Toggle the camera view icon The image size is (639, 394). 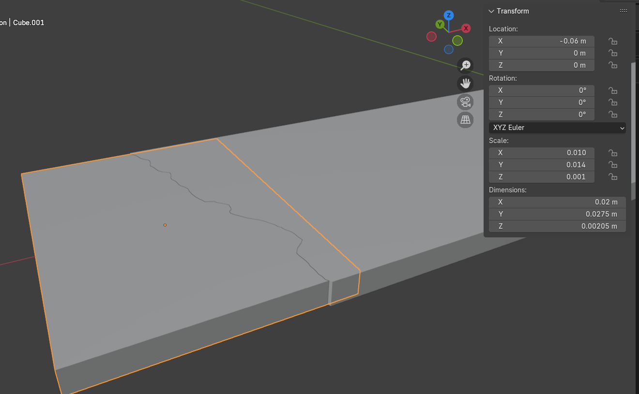coord(465,102)
